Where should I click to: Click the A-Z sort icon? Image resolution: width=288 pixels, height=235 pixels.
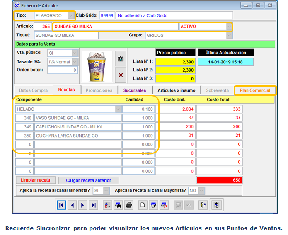coord(107,205)
